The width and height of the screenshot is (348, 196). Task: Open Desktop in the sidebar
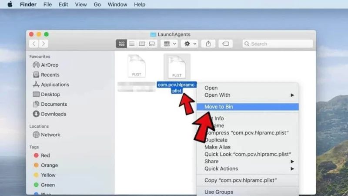(x=47, y=94)
